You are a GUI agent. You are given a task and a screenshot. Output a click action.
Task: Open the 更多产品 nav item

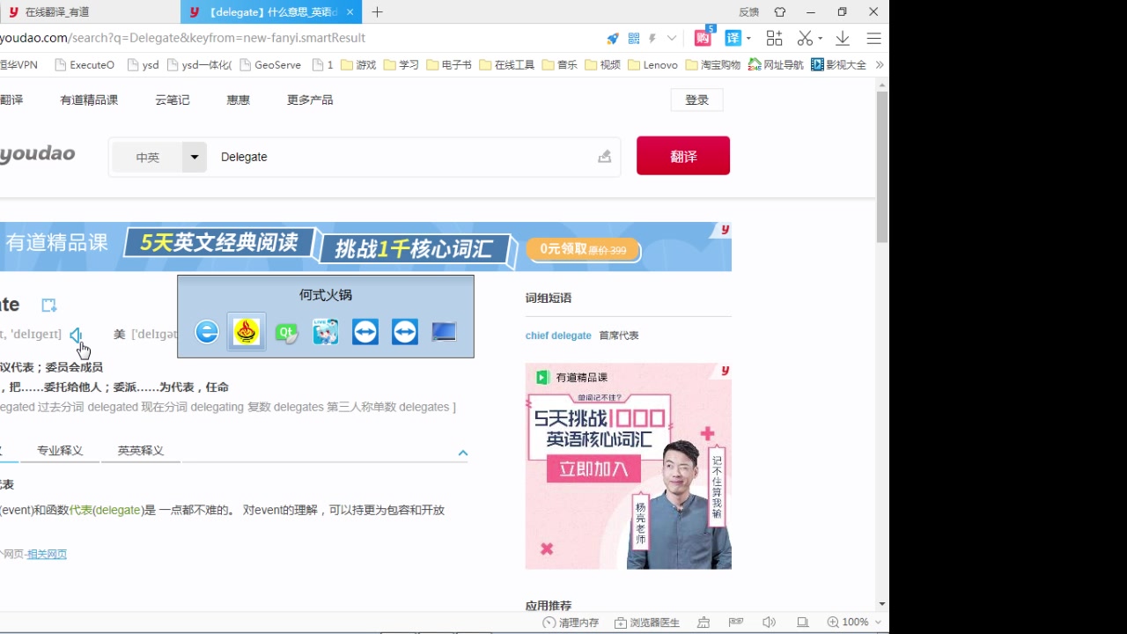click(x=310, y=100)
